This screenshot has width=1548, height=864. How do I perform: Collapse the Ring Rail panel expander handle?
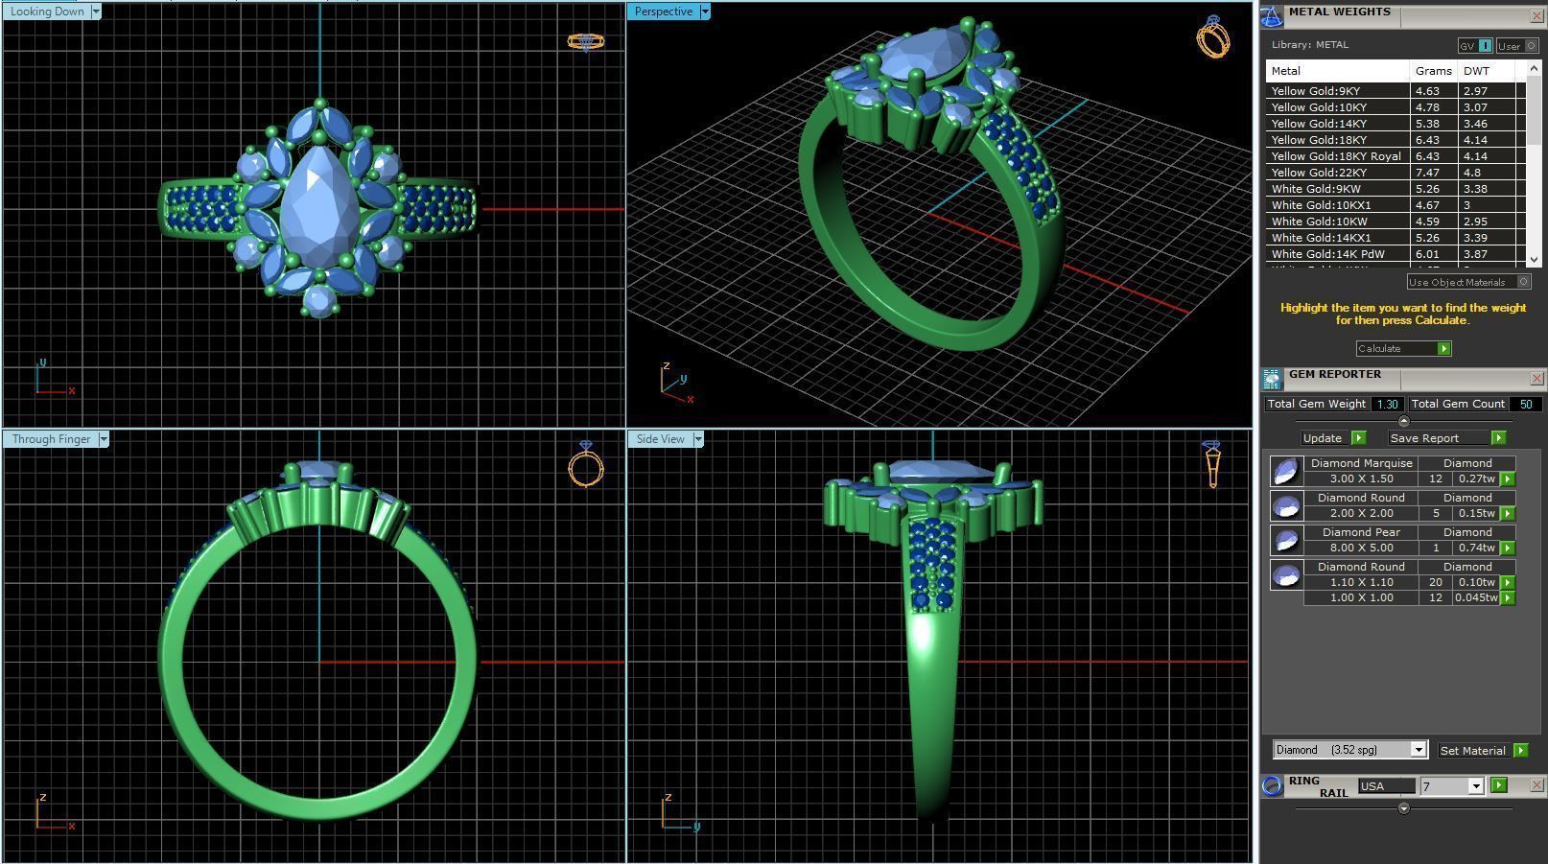1404,808
